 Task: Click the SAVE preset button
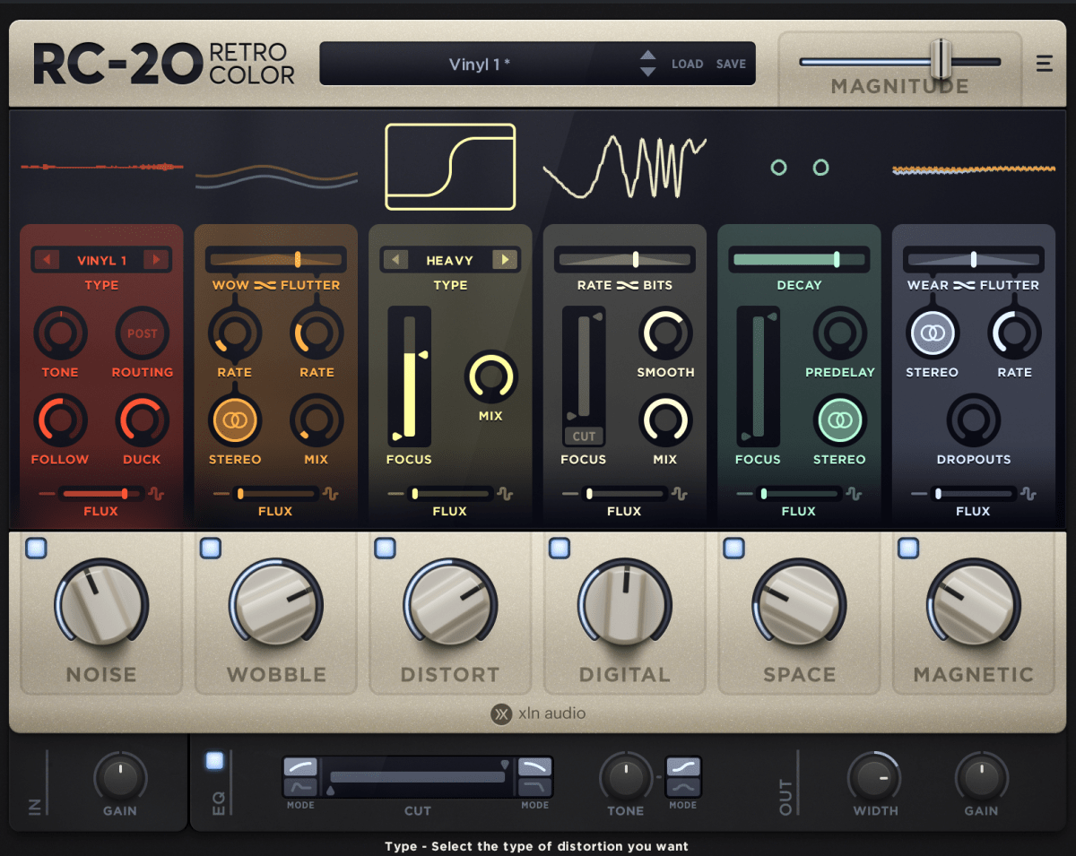pos(731,64)
